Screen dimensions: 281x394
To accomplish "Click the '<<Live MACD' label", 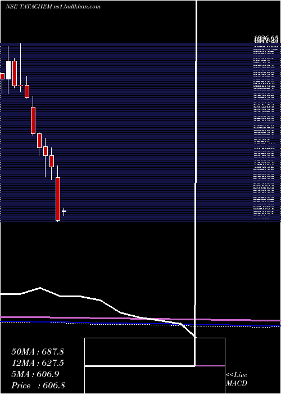I will [x=237, y=379].
